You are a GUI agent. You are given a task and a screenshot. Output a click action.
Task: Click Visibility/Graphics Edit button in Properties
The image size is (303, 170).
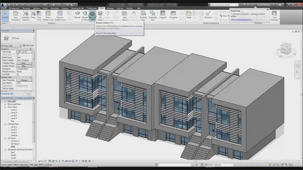[24, 63]
